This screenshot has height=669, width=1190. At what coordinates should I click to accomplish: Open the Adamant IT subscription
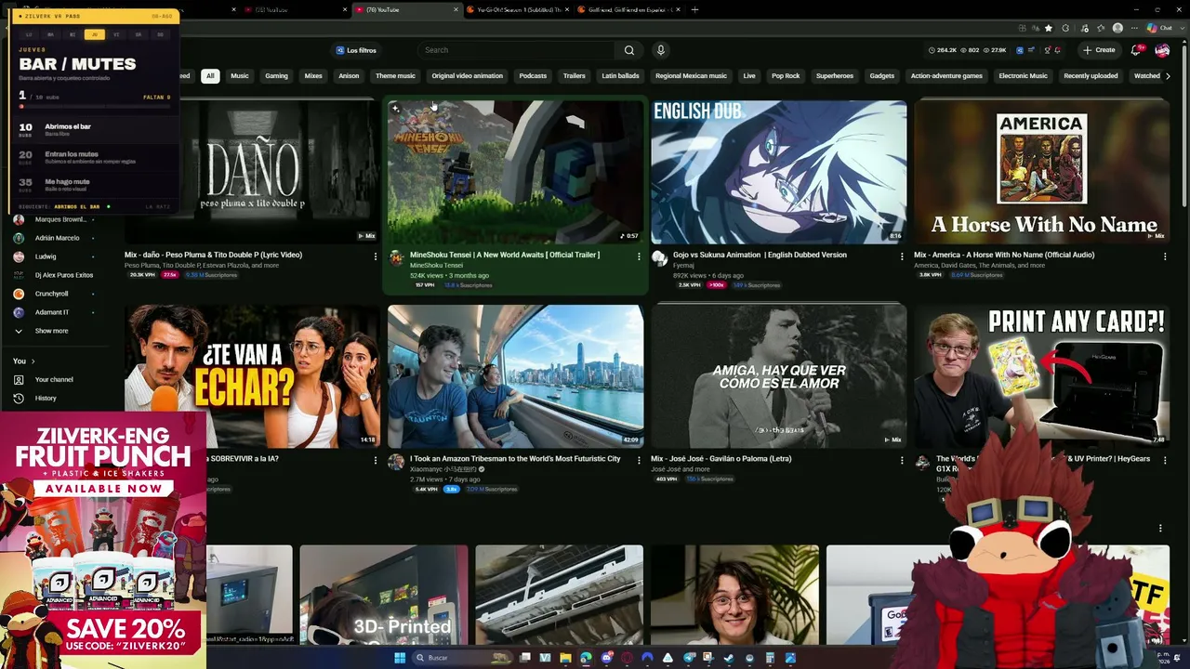tap(52, 312)
